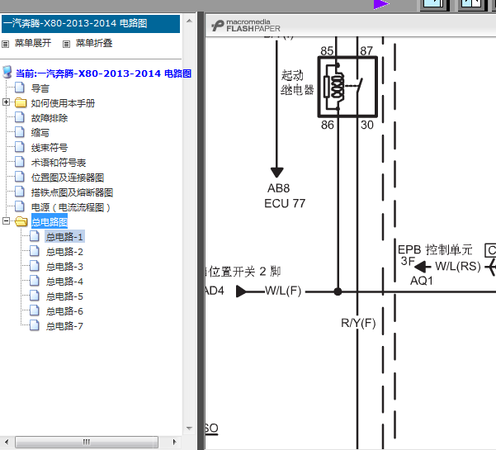Click the EPB 控制单元 label in diagram

pos(435,249)
